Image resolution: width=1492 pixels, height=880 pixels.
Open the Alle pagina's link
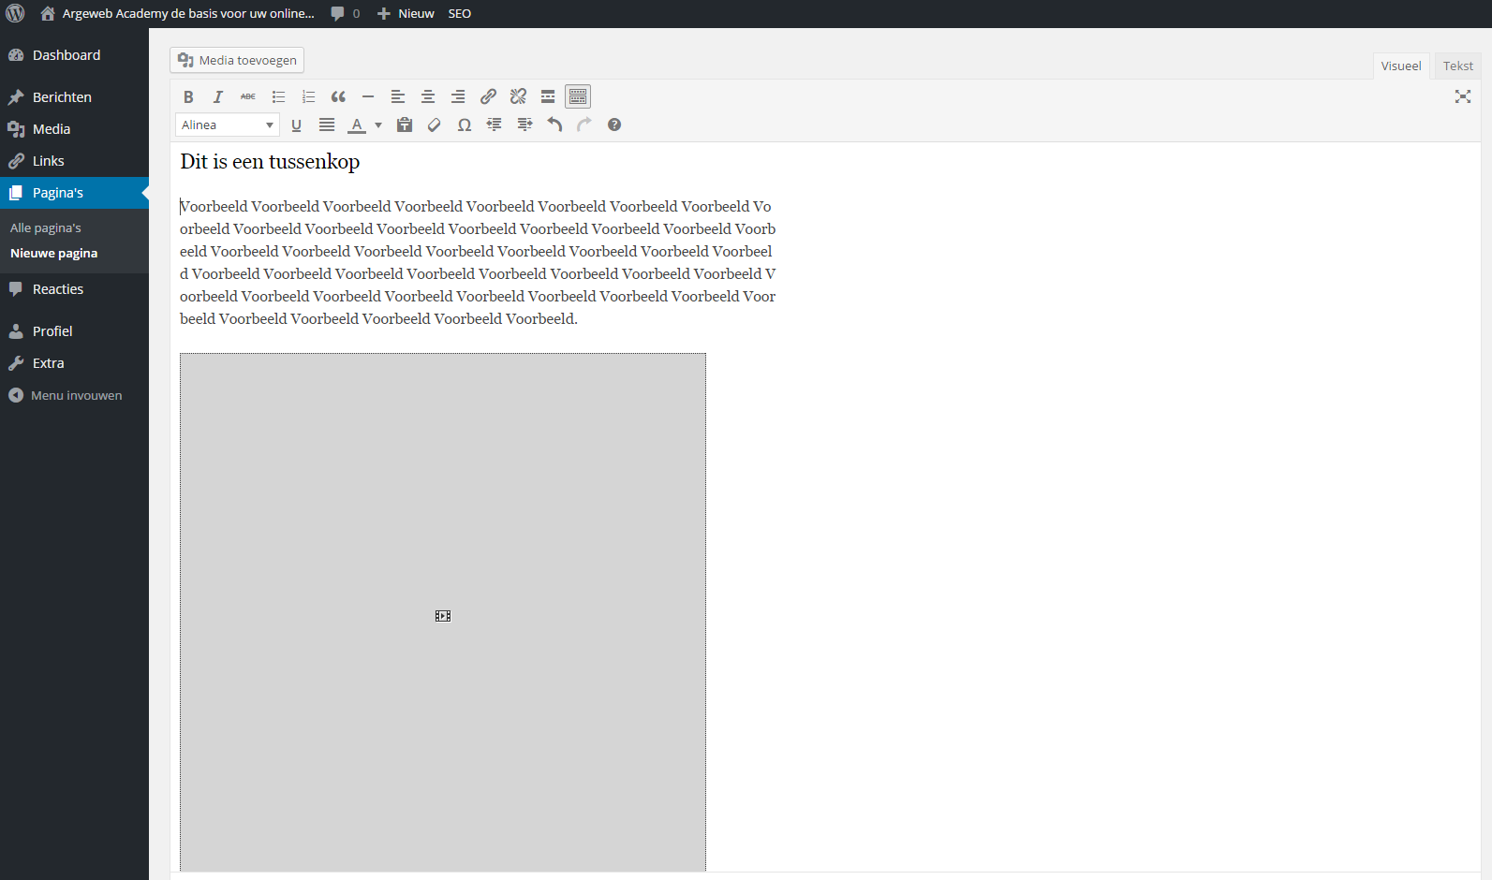[x=46, y=227]
